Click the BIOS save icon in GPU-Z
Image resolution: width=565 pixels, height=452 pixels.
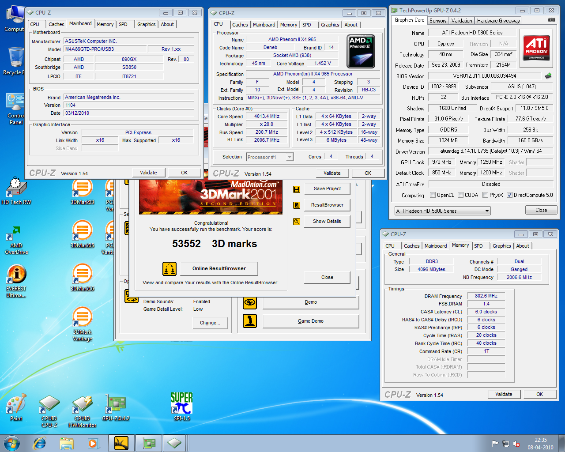point(548,75)
